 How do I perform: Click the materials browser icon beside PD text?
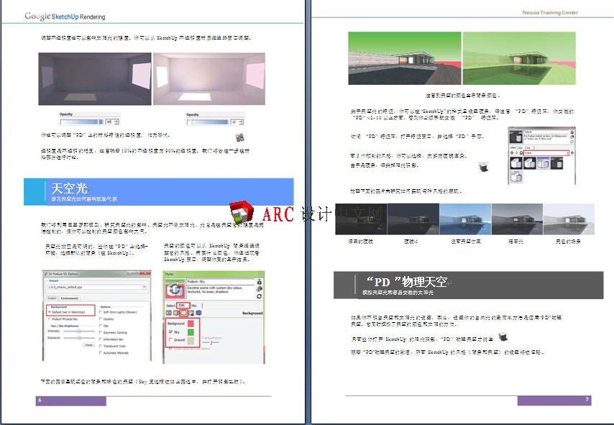[239, 137]
